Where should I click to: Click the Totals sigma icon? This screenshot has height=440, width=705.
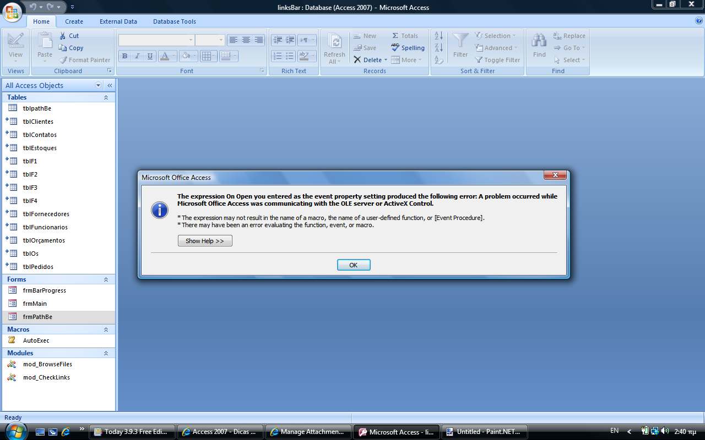(x=395, y=36)
